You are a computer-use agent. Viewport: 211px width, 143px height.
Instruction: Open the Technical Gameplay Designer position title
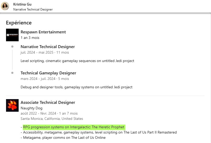coord(48,73)
